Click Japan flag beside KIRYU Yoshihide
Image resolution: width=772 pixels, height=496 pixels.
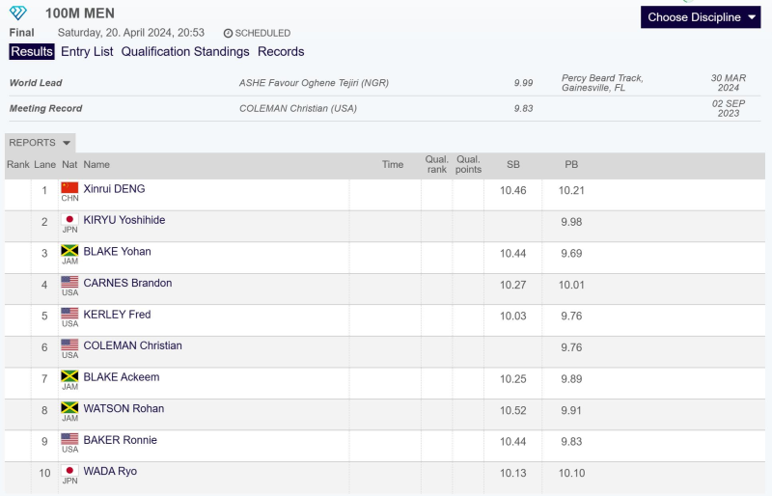click(x=69, y=220)
